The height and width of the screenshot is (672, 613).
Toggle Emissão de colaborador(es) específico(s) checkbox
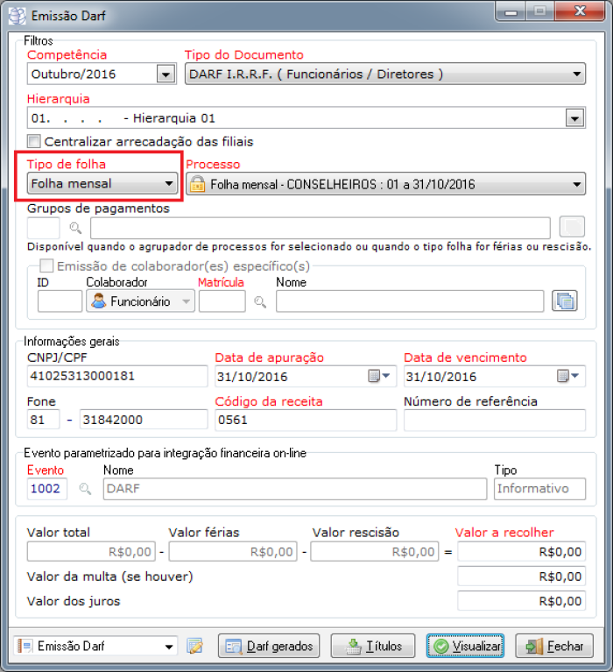pyautogui.click(x=46, y=265)
